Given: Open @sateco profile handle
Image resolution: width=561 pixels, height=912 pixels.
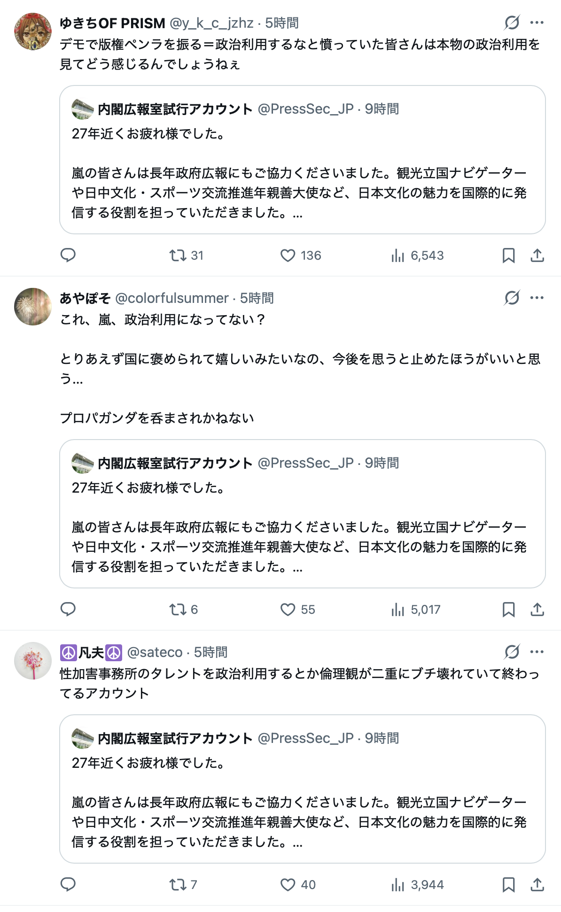Looking at the screenshot, I should pos(155,652).
